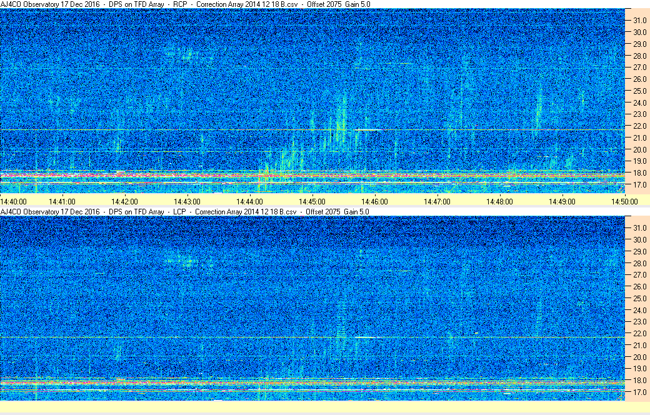Click the 14:44:00 time axis label
This screenshot has height=415, width=650.
click(x=249, y=202)
